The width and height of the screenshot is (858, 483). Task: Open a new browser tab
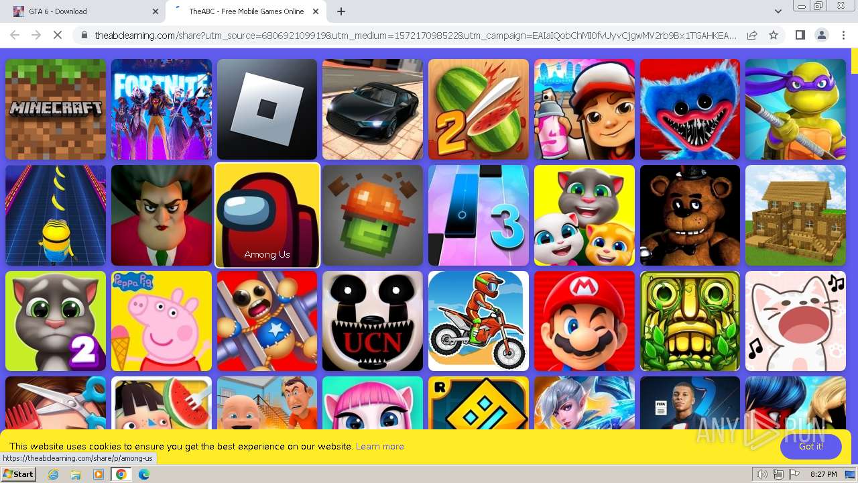pos(341,11)
